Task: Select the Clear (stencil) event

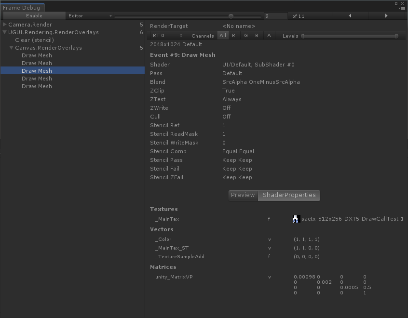Action: point(34,40)
